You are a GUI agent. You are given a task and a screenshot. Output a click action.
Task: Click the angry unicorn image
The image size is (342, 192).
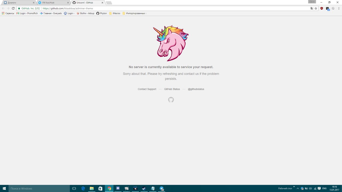[x=171, y=43]
